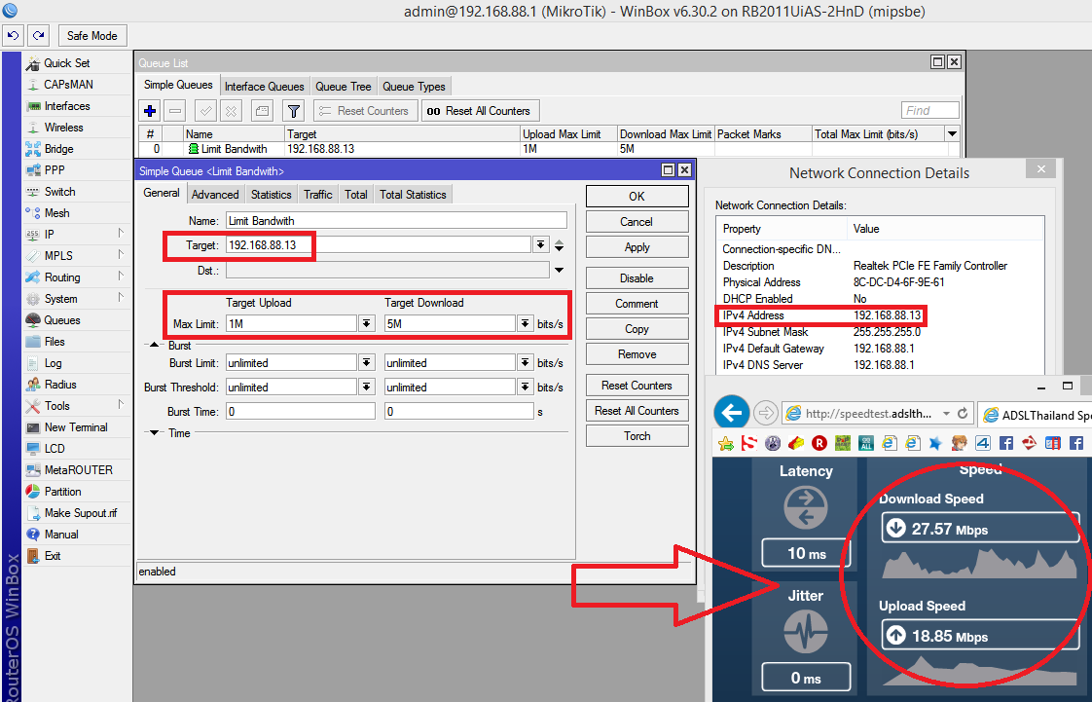This screenshot has width=1092, height=702.
Task: Click the Redo arrow icon
Action: pyautogui.click(x=38, y=35)
